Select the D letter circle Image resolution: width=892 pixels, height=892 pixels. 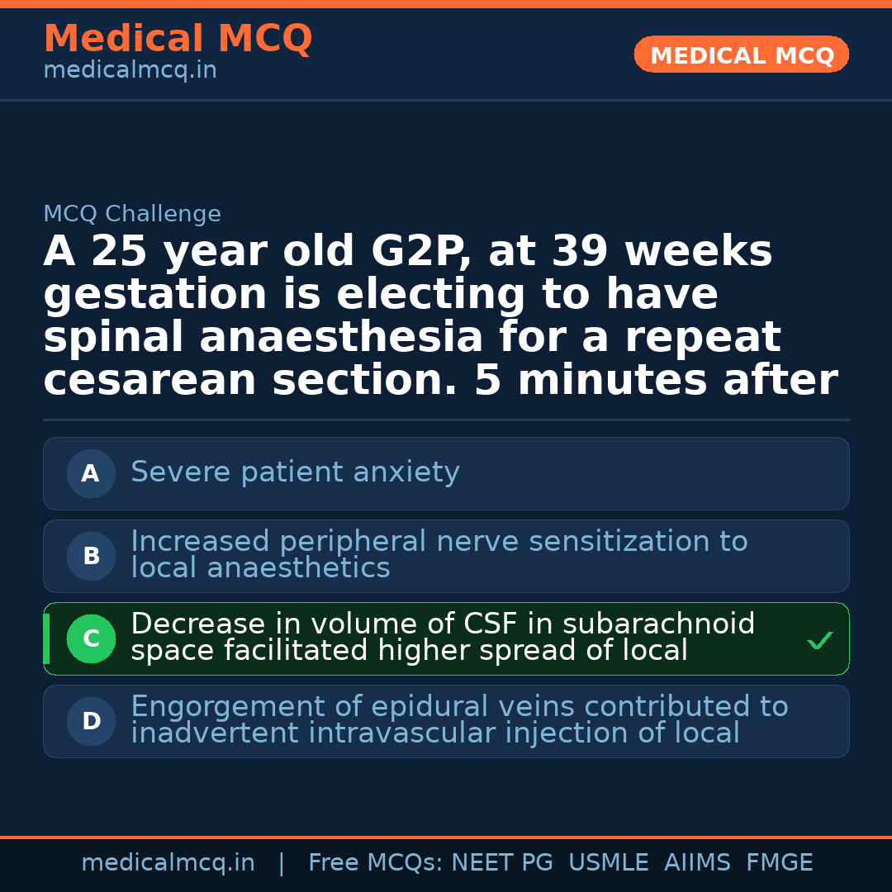(91, 722)
